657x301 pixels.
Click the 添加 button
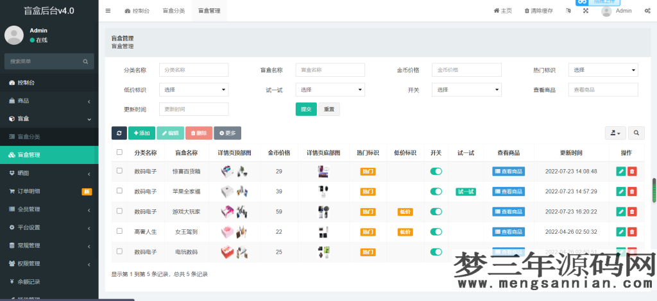[142, 133]
